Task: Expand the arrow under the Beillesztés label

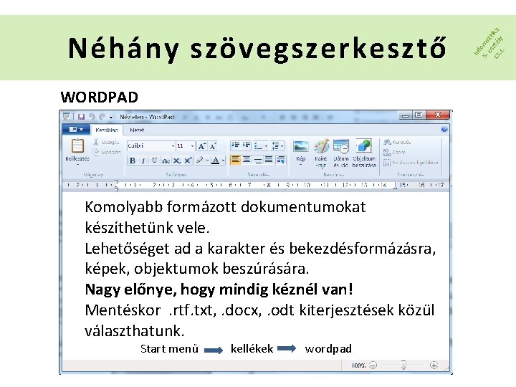Action: tap(77, 164)
